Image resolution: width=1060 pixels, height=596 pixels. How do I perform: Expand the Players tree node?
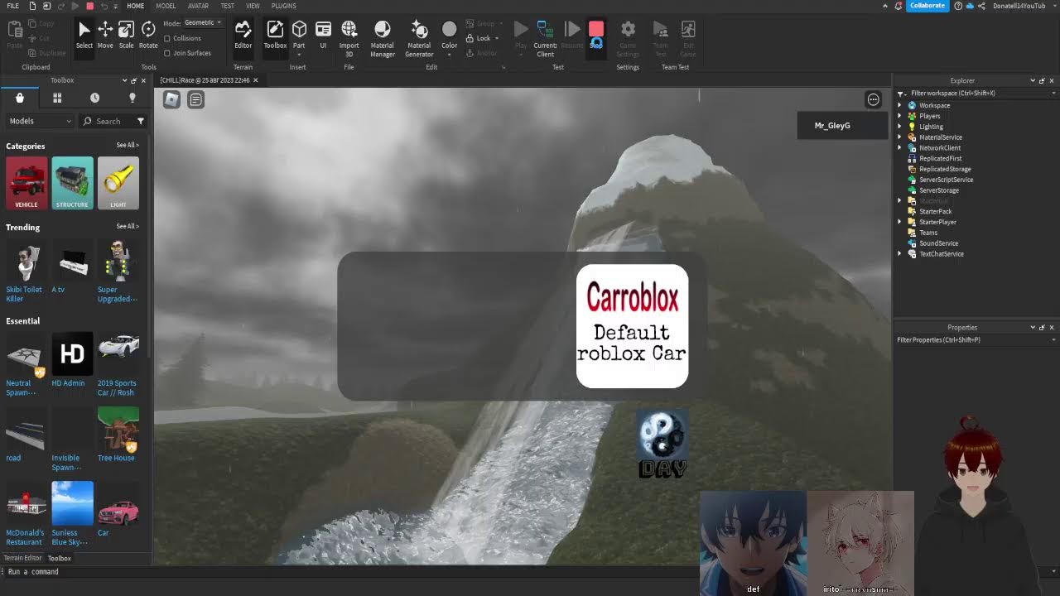pos(900,116)
